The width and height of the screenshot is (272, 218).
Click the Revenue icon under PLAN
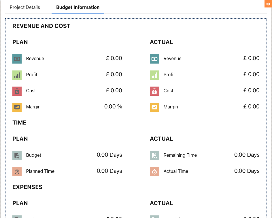tap(16, 59)
